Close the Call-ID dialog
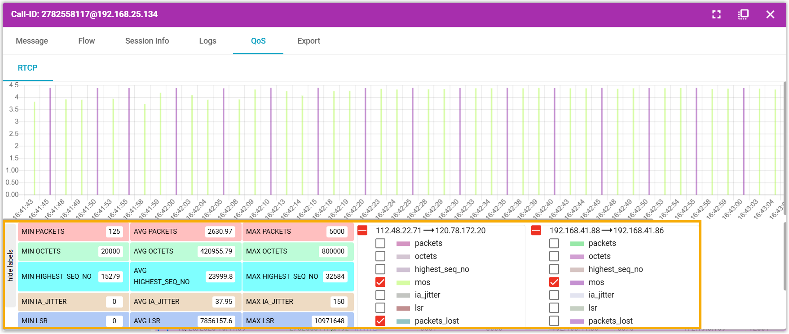Screen dimensions: 789x334 [x=770, y=14]
